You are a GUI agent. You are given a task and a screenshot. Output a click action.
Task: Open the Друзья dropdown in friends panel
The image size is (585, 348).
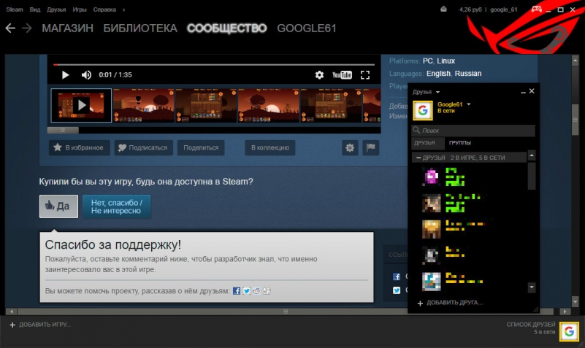point(426,92)
